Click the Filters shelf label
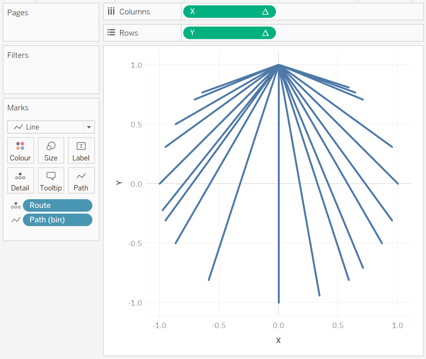Image resolution: width=426 pixels, height=359 pixels. (x=18, y=55)
